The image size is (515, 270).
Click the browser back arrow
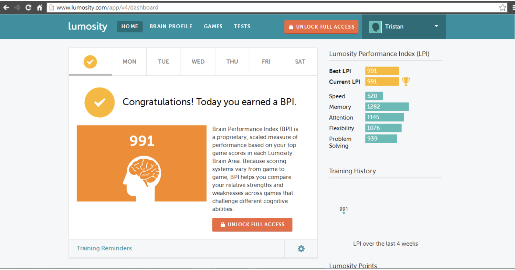6,7
